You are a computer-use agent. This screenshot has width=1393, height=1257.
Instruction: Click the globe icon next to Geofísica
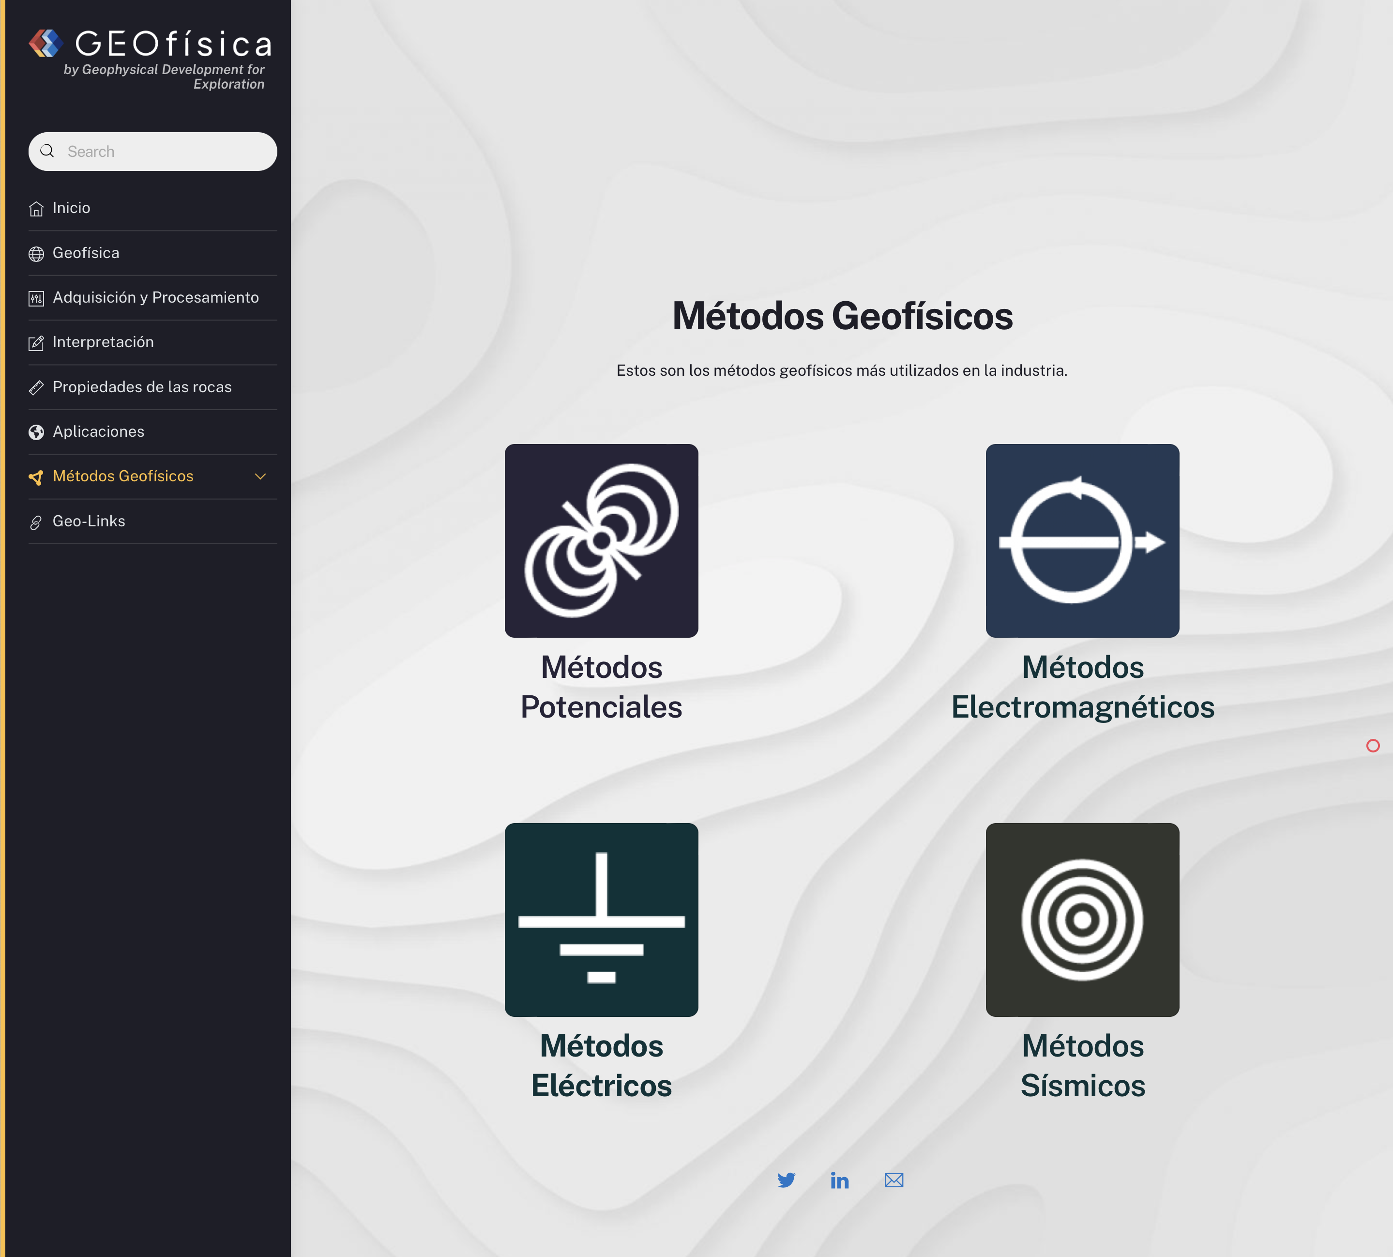(37, 253)
